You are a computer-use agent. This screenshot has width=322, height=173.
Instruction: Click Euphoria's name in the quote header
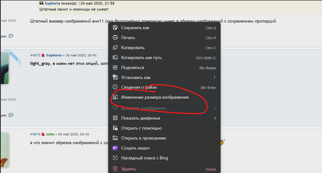point(53,3)
